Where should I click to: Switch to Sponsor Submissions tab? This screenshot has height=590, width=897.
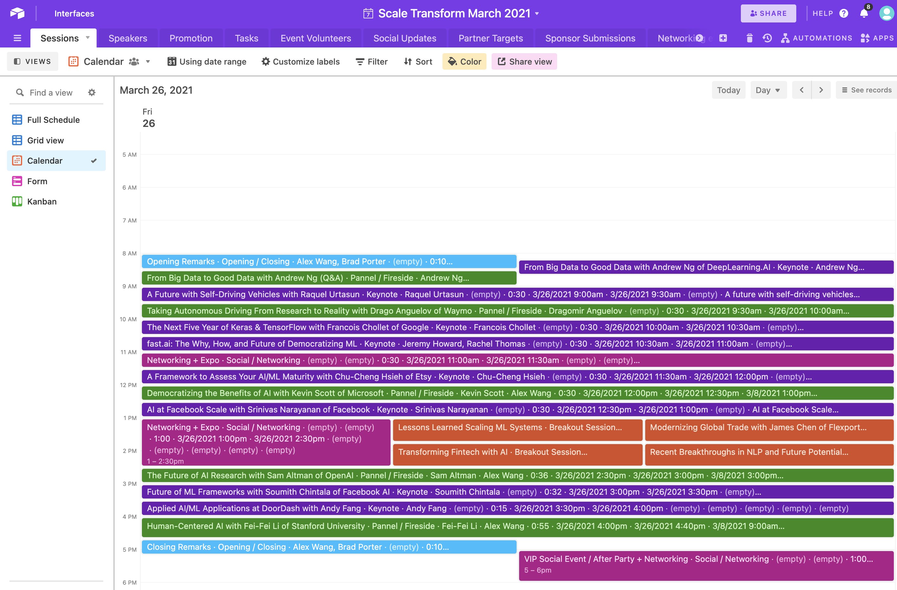point(590,38)
